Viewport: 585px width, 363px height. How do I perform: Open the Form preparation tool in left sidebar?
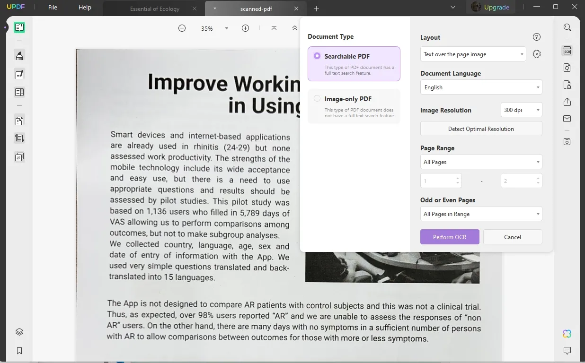19,92
